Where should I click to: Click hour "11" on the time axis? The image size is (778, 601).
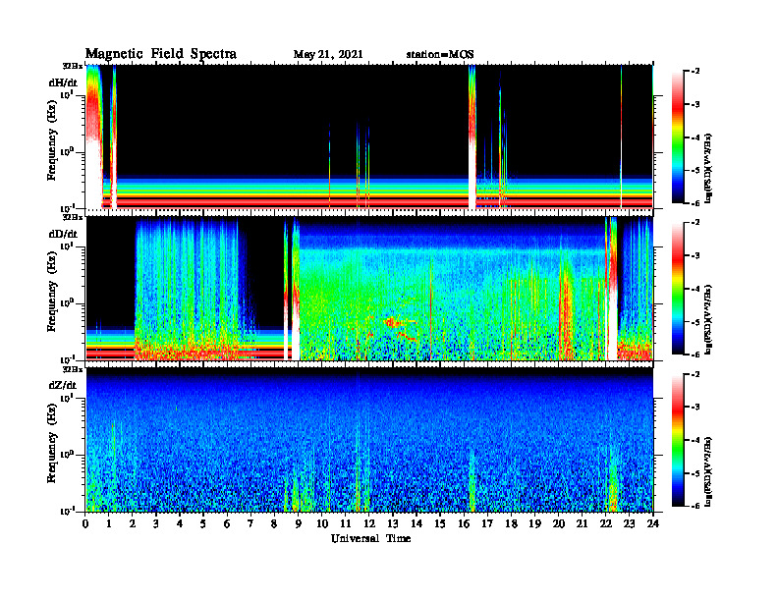(x=346, y=524)
